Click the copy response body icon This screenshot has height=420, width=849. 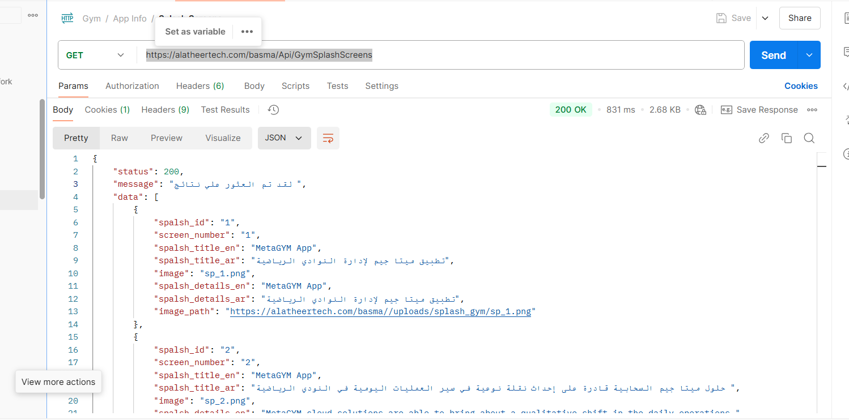(786, 138)
